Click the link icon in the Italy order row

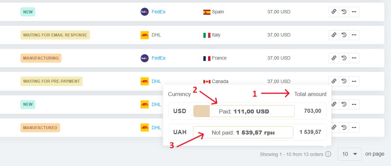pos(334,35)
